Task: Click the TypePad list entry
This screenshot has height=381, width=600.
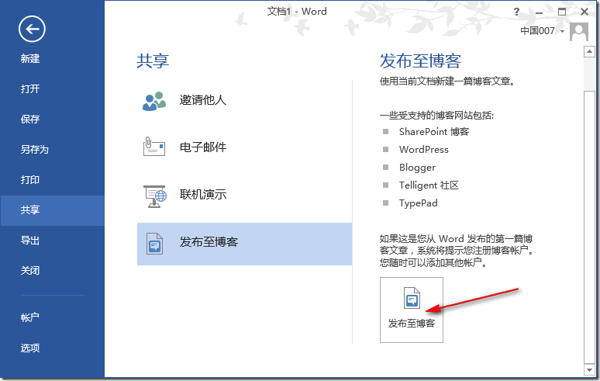Action: pyautogui.click(x=419, y=203)
